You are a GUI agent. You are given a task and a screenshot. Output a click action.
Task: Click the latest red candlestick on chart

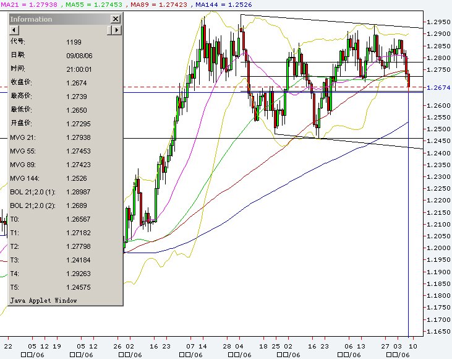click(x=409, y=80)
